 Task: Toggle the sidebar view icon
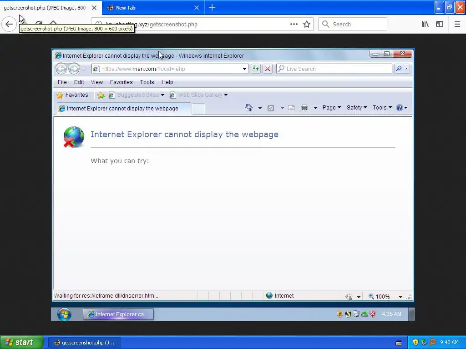click(x=440, y=25)
